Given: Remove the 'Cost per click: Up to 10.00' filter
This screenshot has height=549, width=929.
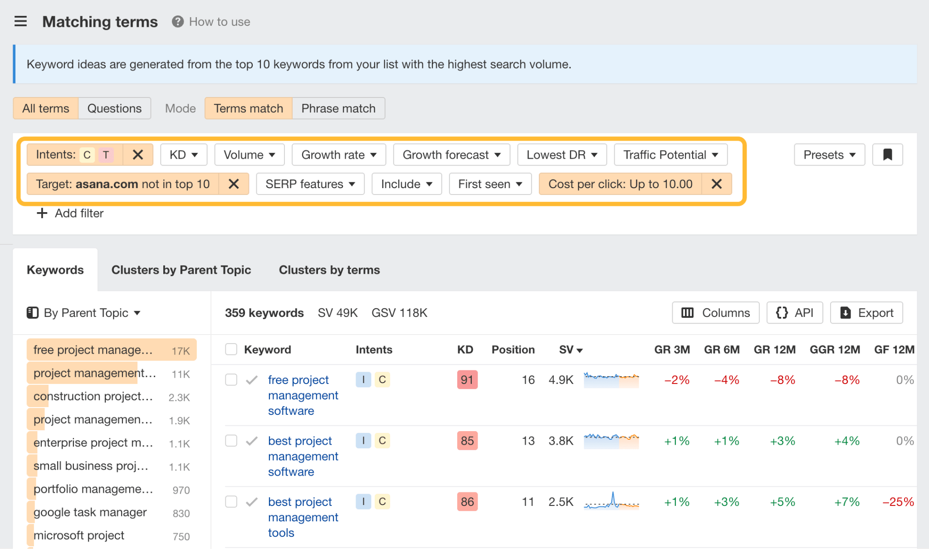Looking at the screenshot, I should 717,184.
